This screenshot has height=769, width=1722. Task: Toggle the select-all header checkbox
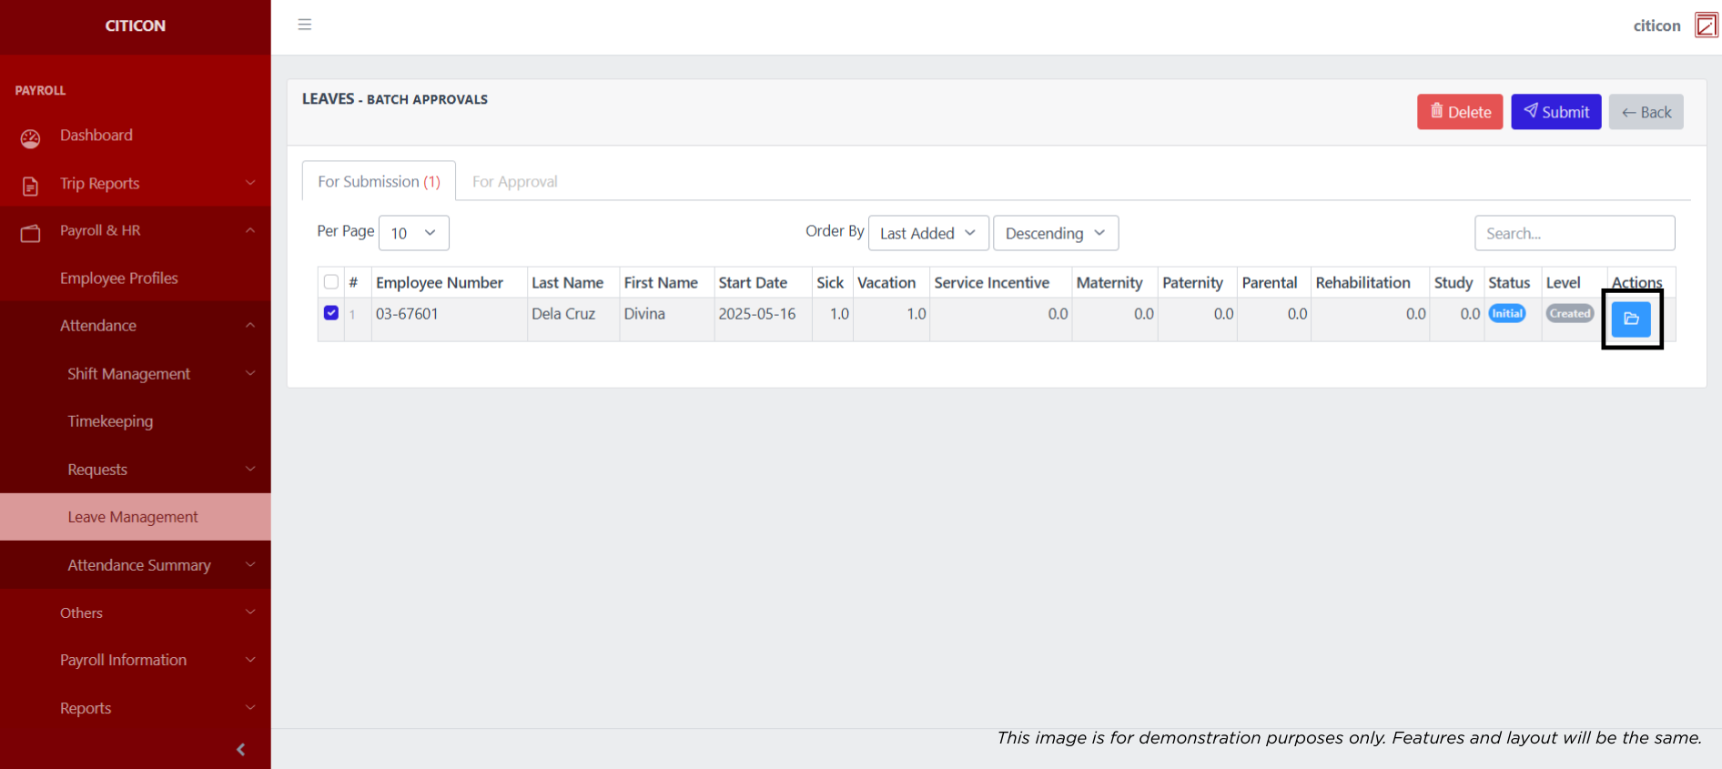pos(331,282)
